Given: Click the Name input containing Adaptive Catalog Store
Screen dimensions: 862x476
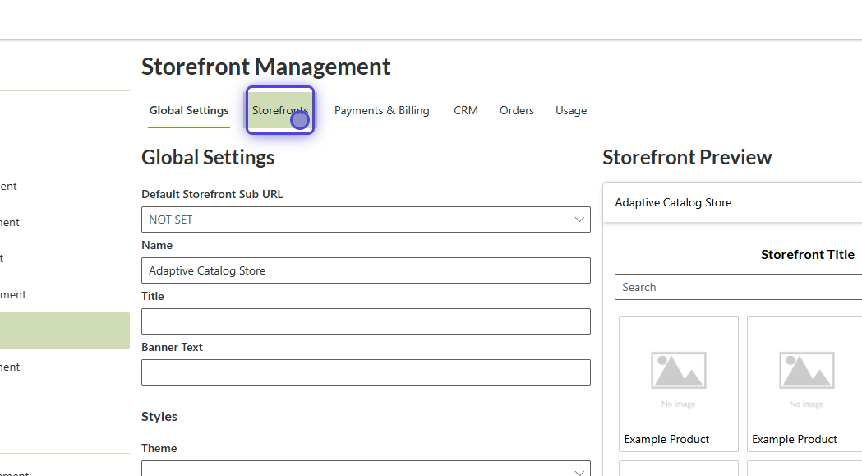Looking at the screenshot, I should (x=366, y=270).
